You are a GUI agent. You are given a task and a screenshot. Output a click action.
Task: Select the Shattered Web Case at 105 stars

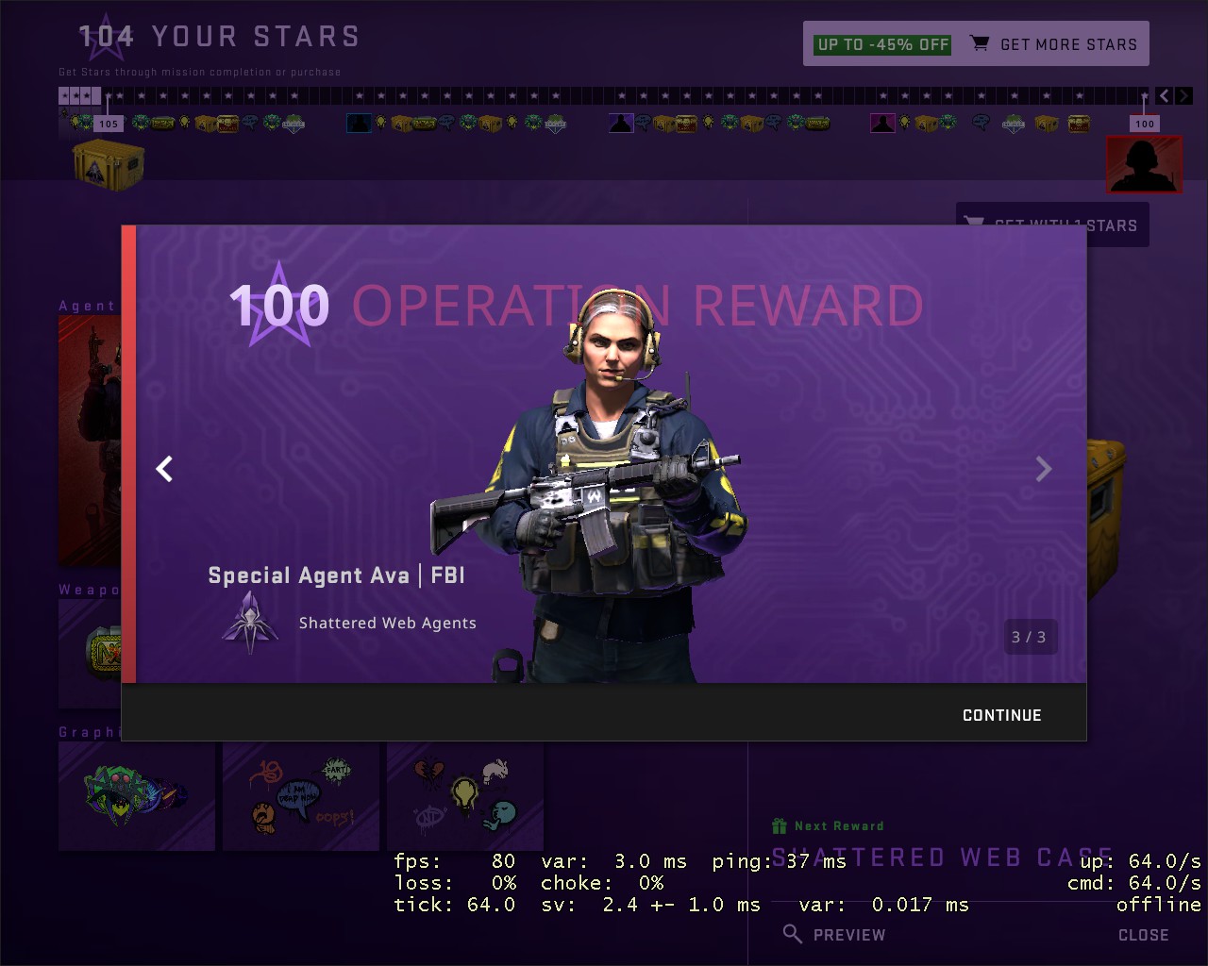108,166
